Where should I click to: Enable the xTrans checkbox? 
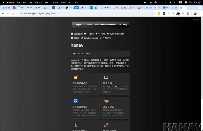(x=85, y=34)
